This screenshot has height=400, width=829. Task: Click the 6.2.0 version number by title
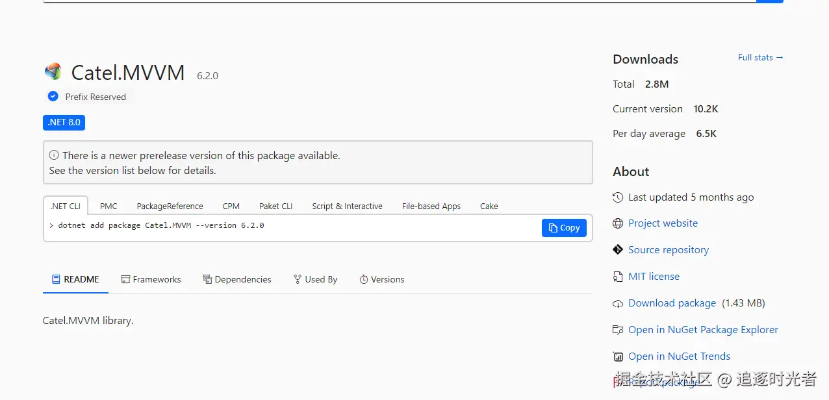(207, 76)
